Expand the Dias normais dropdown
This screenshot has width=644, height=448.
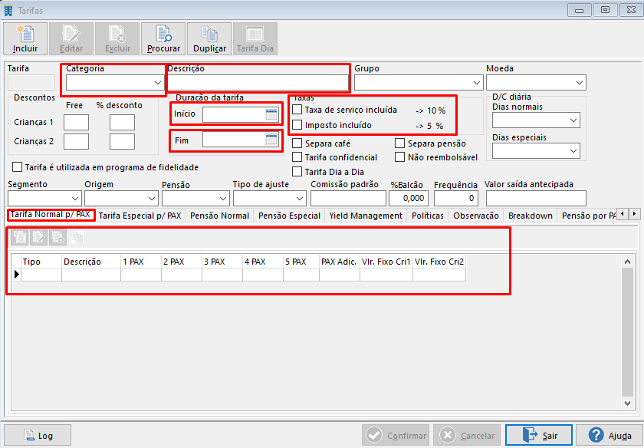[x=573, y=120]
